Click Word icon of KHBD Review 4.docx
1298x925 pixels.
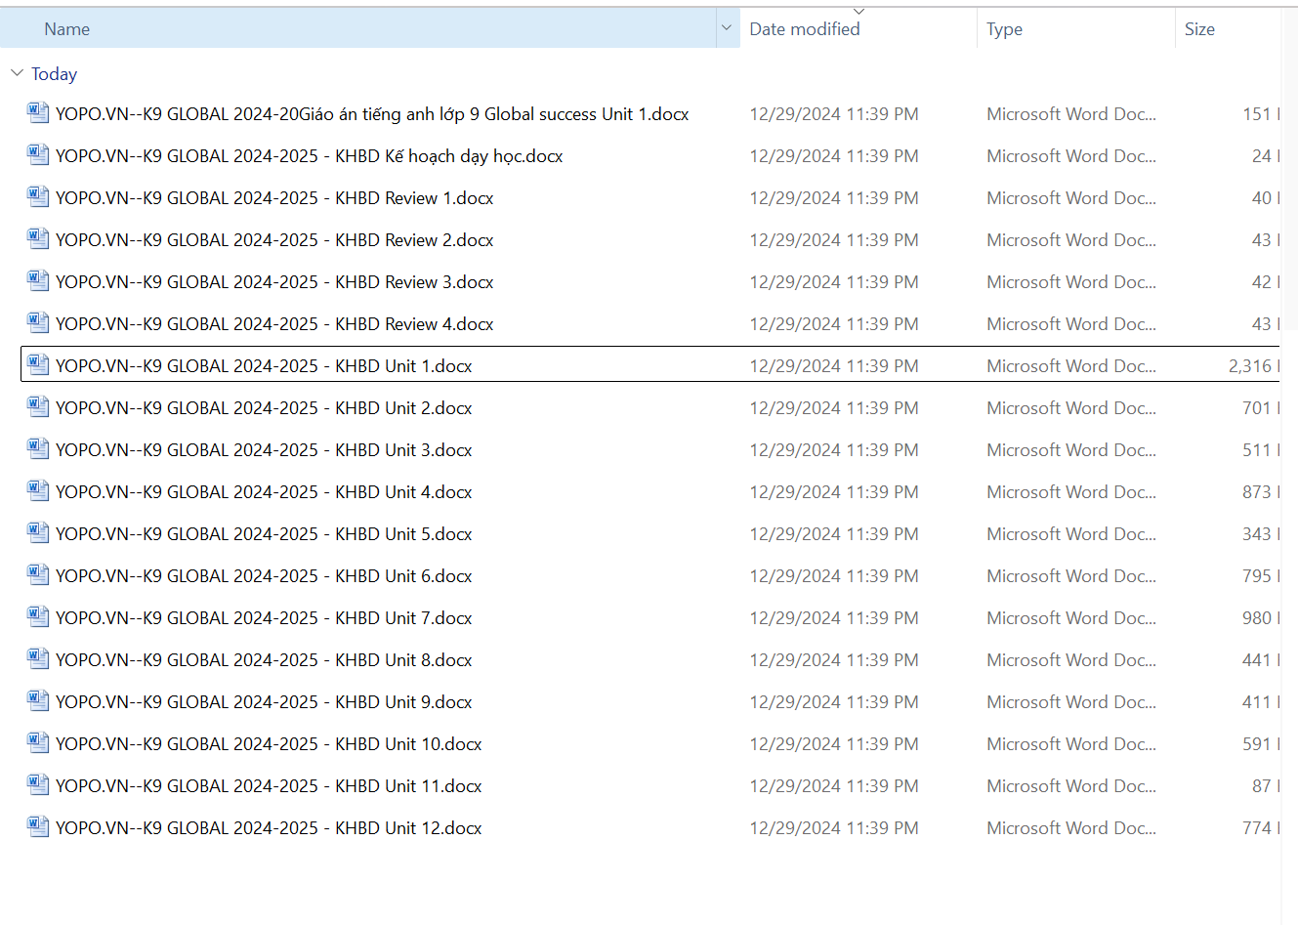[38, 323]
